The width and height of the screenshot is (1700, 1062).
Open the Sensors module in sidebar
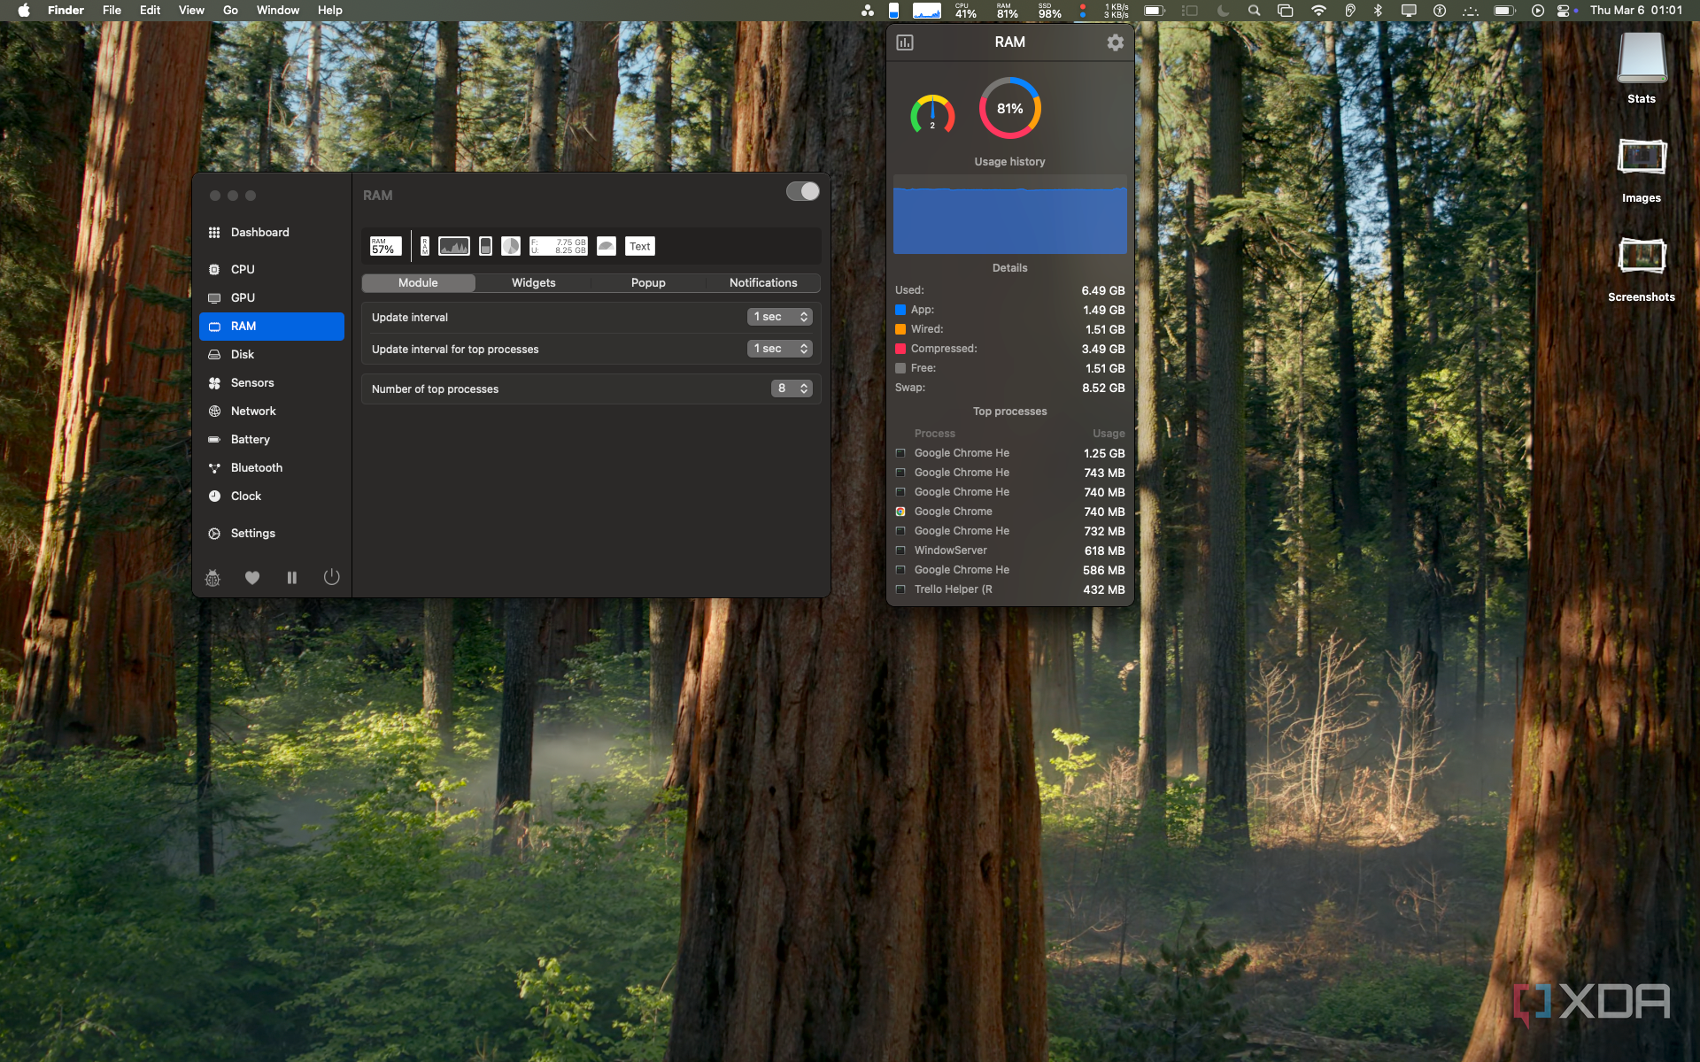[252, 382]
